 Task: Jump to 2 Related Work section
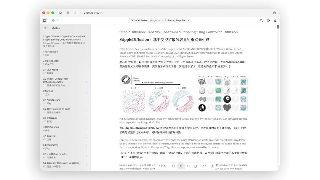click(65, 62)
